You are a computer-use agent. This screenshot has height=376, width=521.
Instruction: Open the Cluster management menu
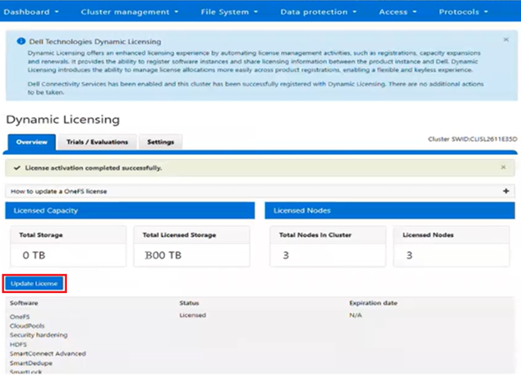(130, 13)
